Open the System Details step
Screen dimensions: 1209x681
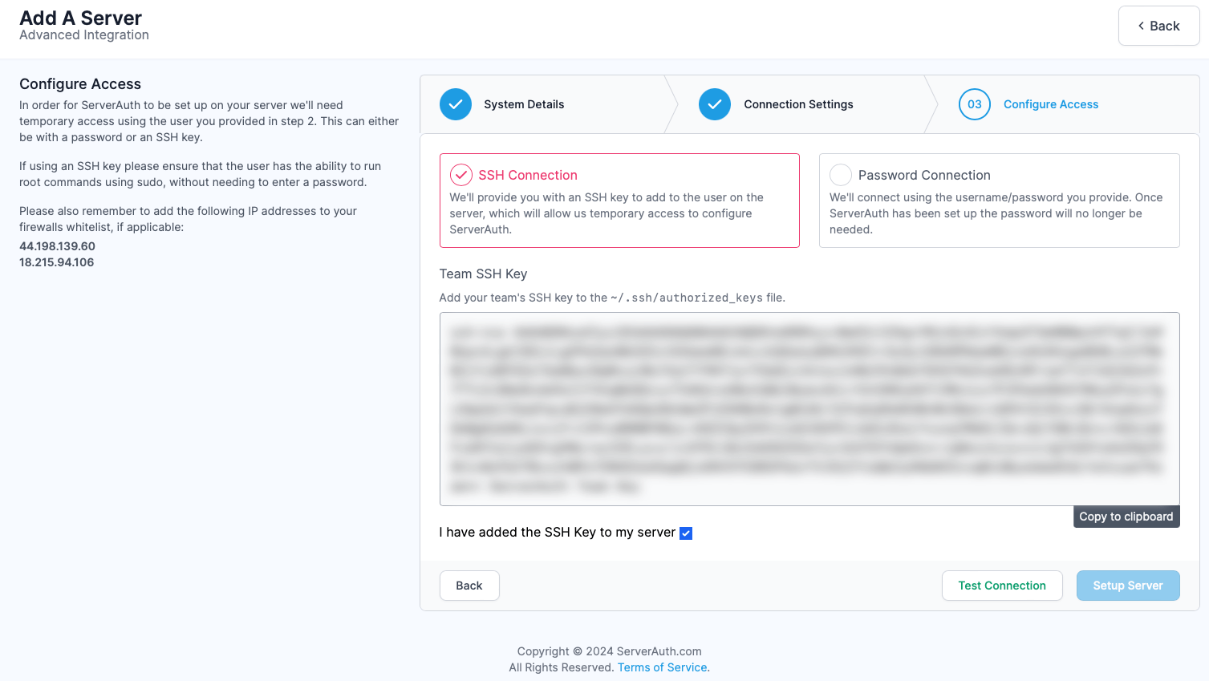(524, 104)
